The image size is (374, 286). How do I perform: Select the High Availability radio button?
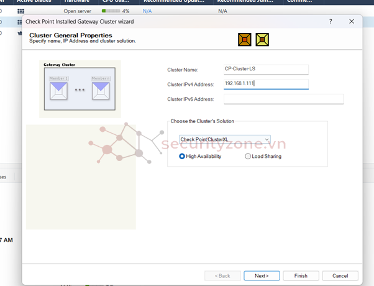(x=182, y=156)
